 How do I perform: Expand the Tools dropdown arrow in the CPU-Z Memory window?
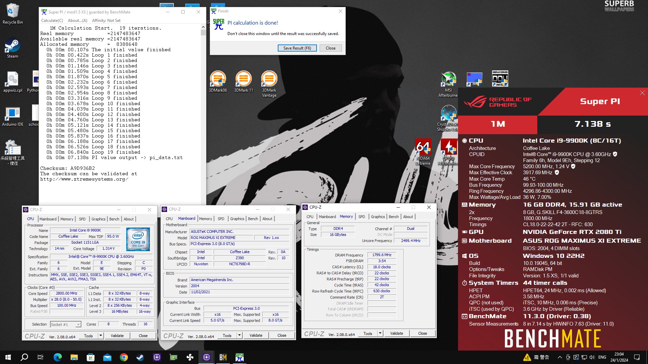click(x=380, y=333)
